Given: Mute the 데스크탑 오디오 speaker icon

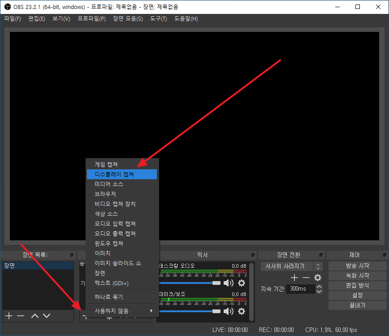Looking at the screenshot, I should tap(229, 283).
